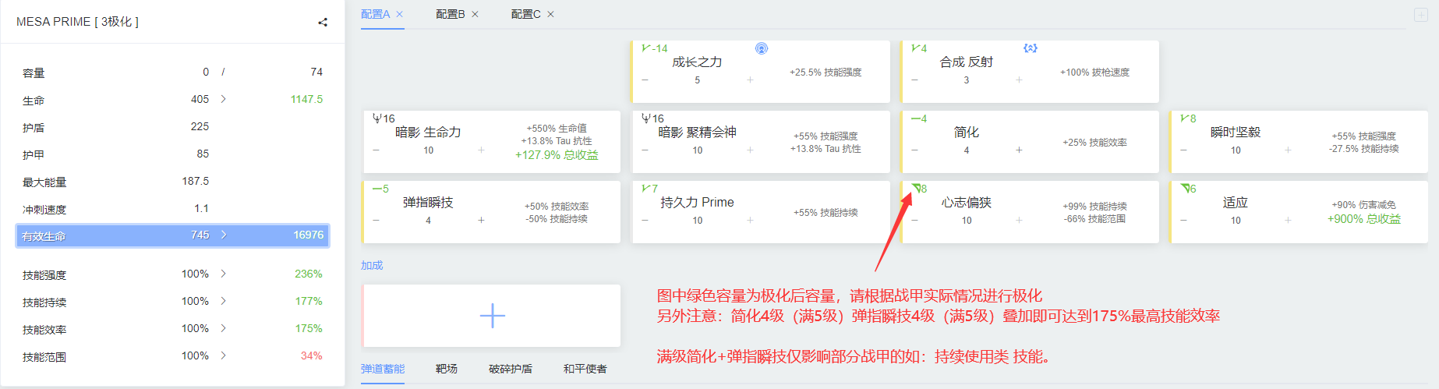The image size is (1439, 389).
Task: Increase rank of 瞬时坚毅 mod
Action: 1288,150
